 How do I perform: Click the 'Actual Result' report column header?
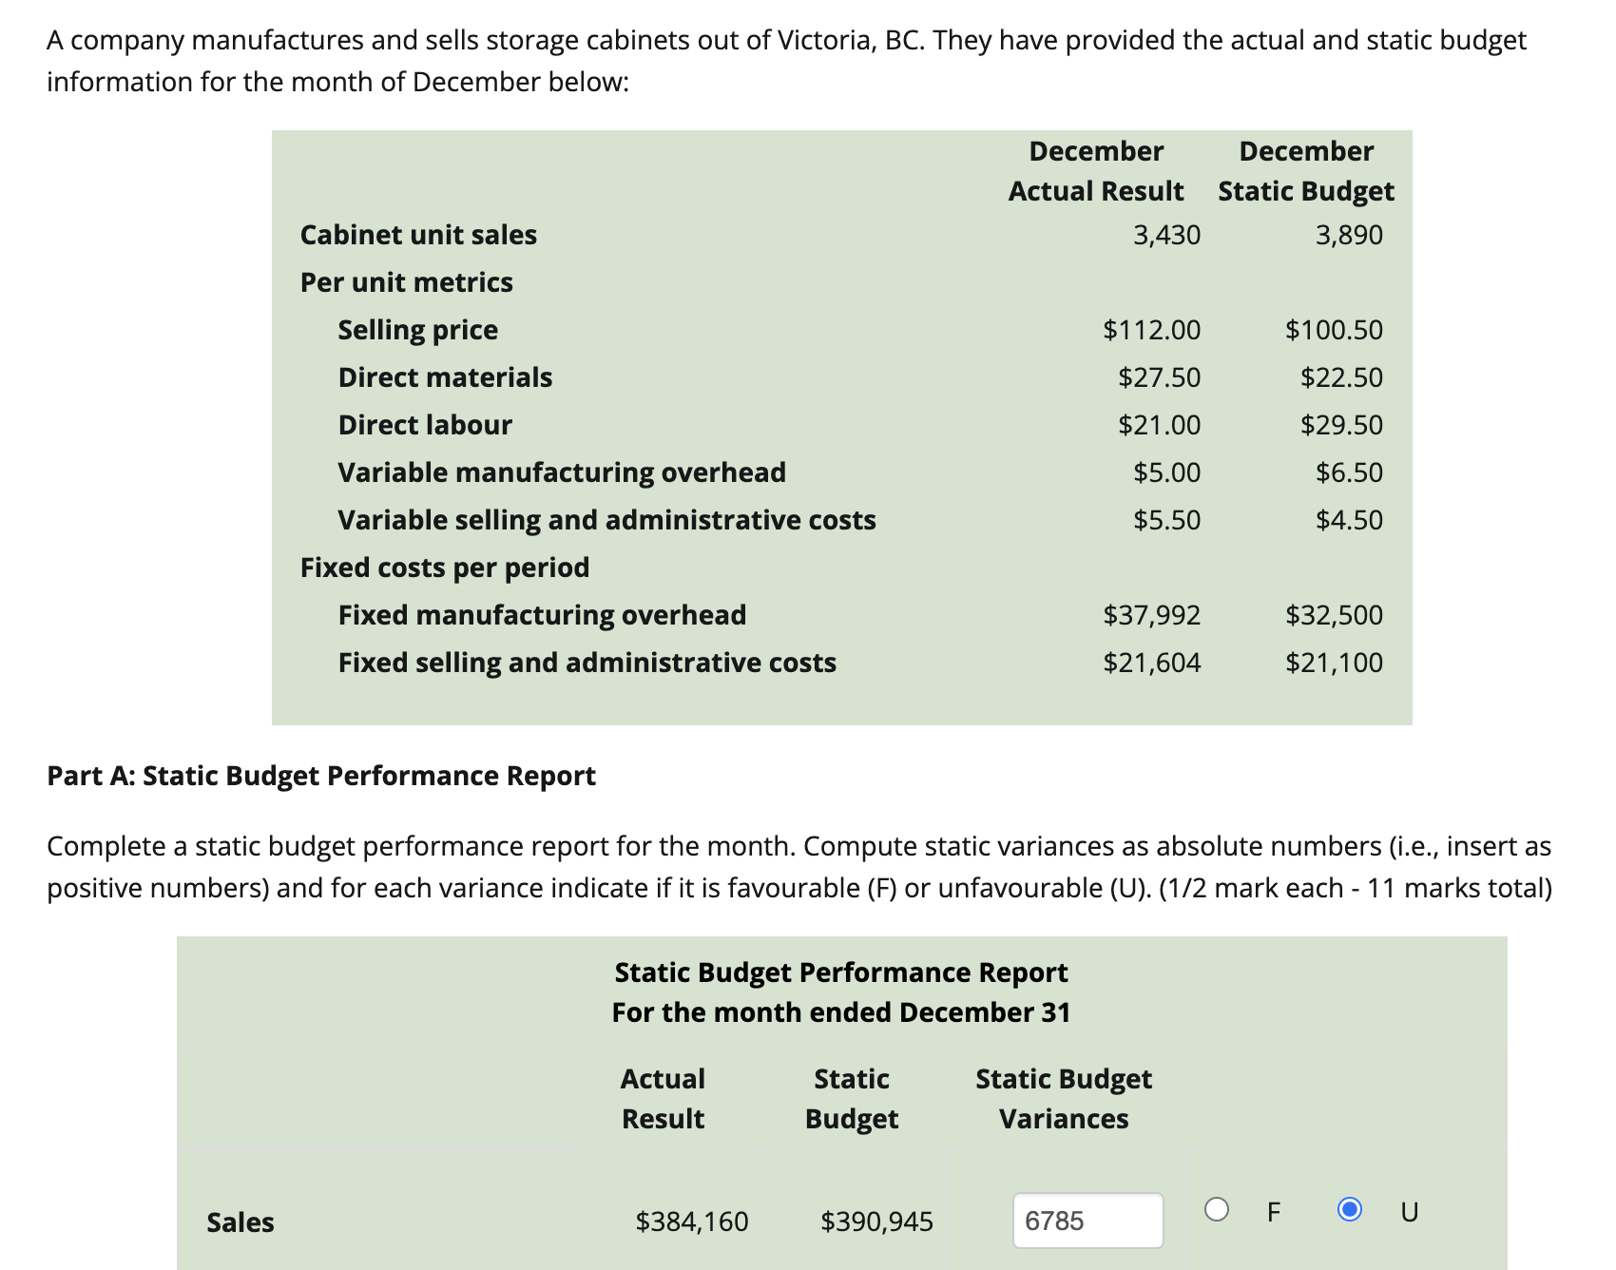tap(663, 1099)
